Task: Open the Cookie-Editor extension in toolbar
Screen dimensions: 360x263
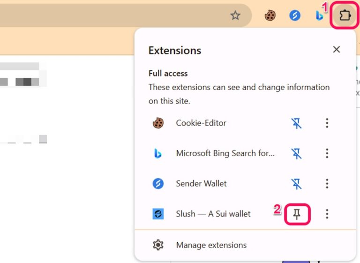Action: [270, 15]
